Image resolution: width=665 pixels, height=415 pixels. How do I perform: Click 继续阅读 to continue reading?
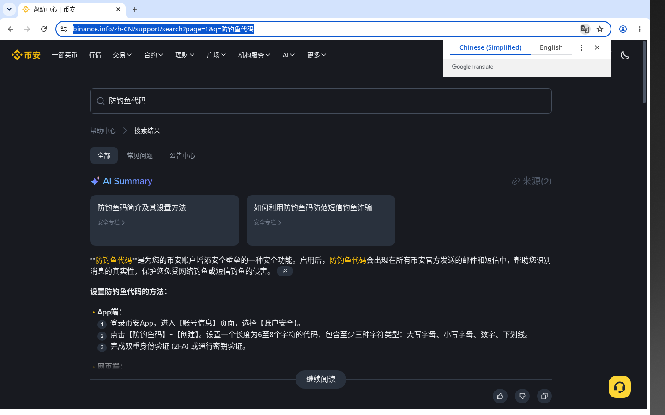321,379
